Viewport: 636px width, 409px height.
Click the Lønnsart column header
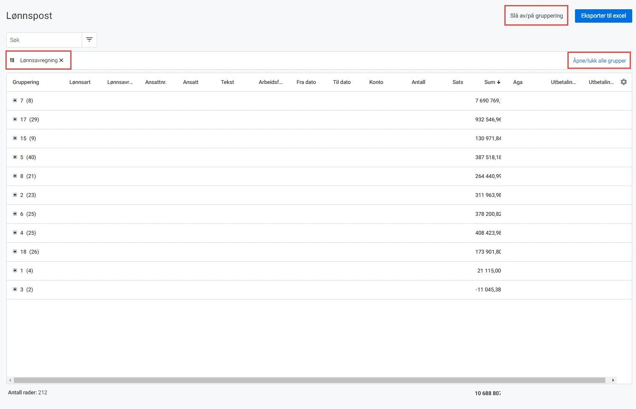[x=80, y=82]
